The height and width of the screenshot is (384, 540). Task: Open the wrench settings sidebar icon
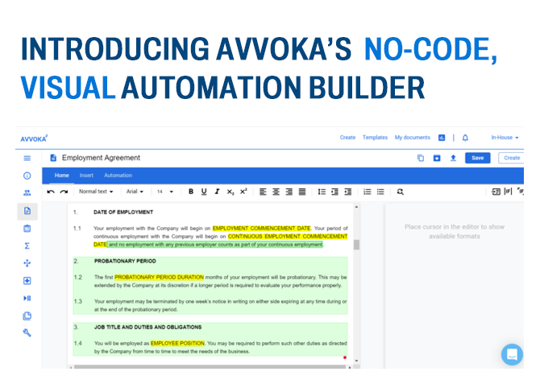click(x=27, y=332)
